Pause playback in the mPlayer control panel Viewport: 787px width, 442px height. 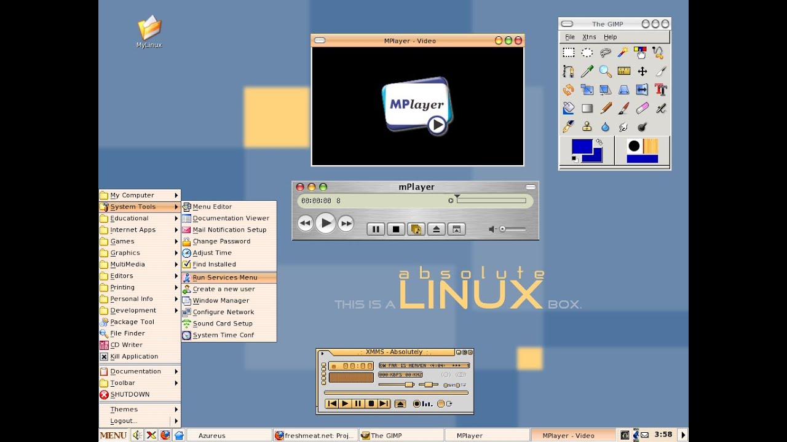(x=376, y=229)
